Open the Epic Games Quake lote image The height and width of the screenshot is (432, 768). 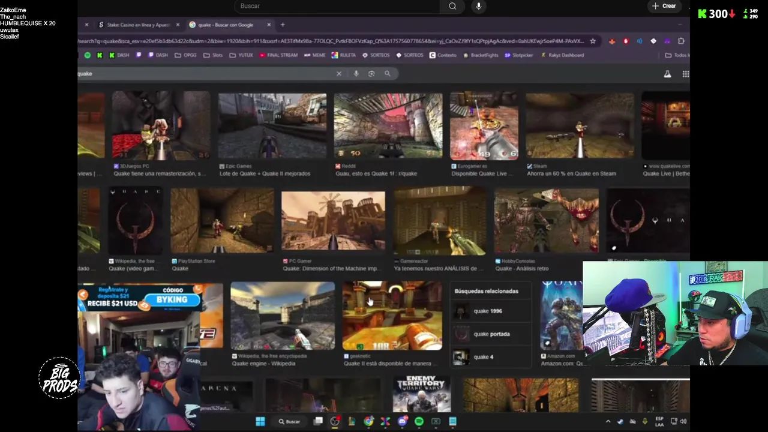[272, 125]
